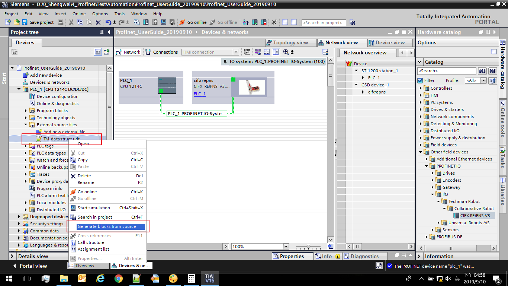Click the Cut scissors toolbar icon
This screenshot has width=508, height=286.
[71, 22]
